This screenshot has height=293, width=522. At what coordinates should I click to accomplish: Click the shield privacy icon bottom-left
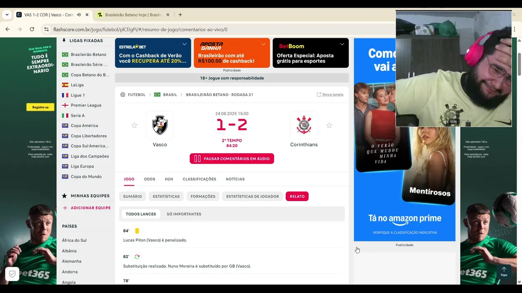click(x=12, y=274)
